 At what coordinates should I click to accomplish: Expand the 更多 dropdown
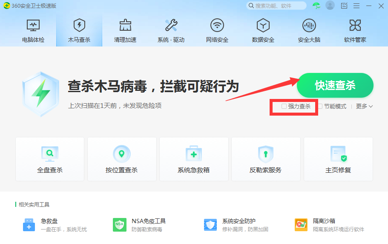[x=364, y=106]
